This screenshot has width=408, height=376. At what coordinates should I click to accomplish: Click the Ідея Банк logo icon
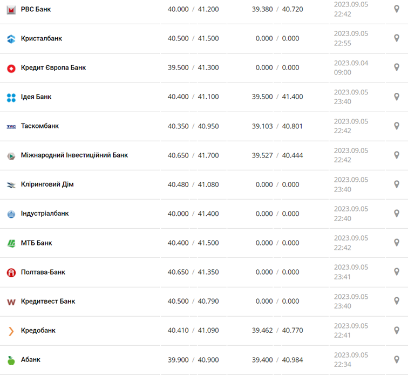click(11, 97)
